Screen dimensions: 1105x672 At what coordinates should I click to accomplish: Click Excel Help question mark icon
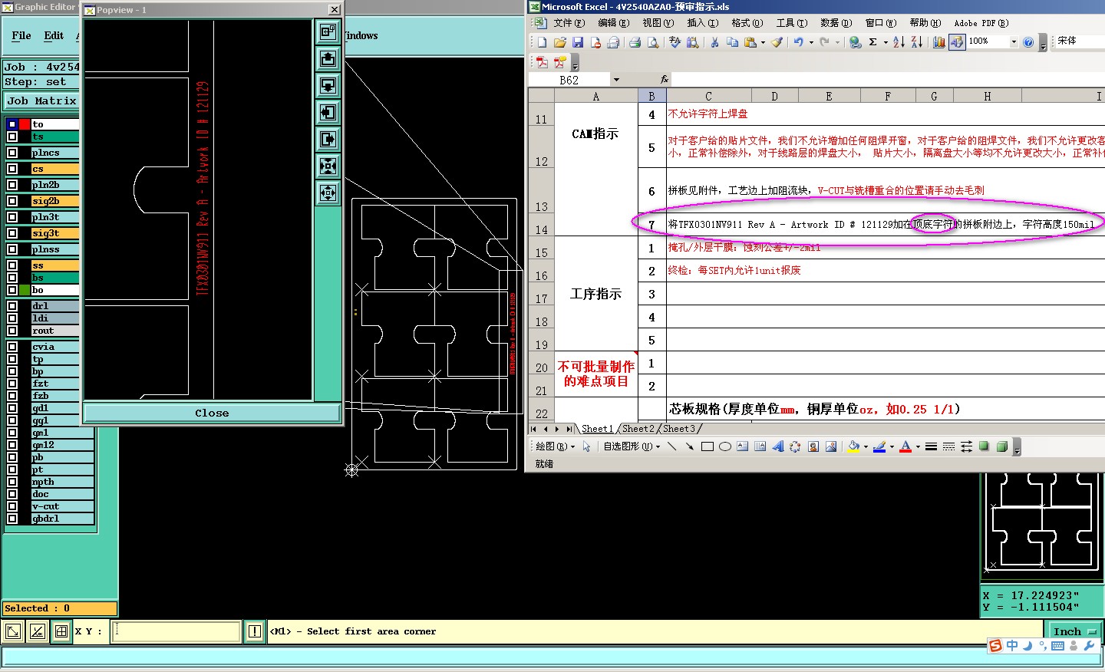coord(1028,42)
